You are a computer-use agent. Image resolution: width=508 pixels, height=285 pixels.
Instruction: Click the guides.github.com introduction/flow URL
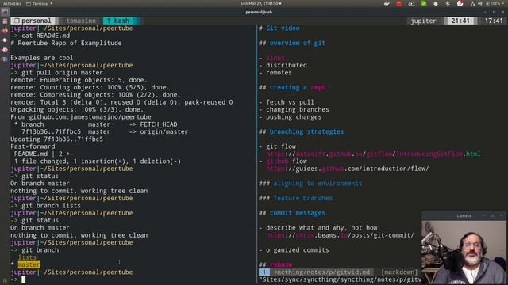(x=348, y=169)
